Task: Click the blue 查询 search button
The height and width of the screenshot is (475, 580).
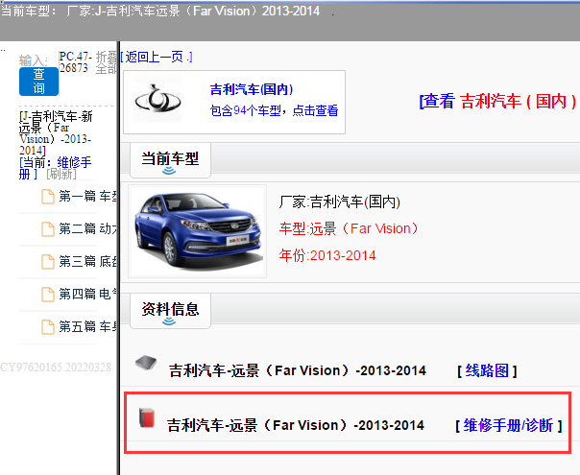Action: [38, 82]
